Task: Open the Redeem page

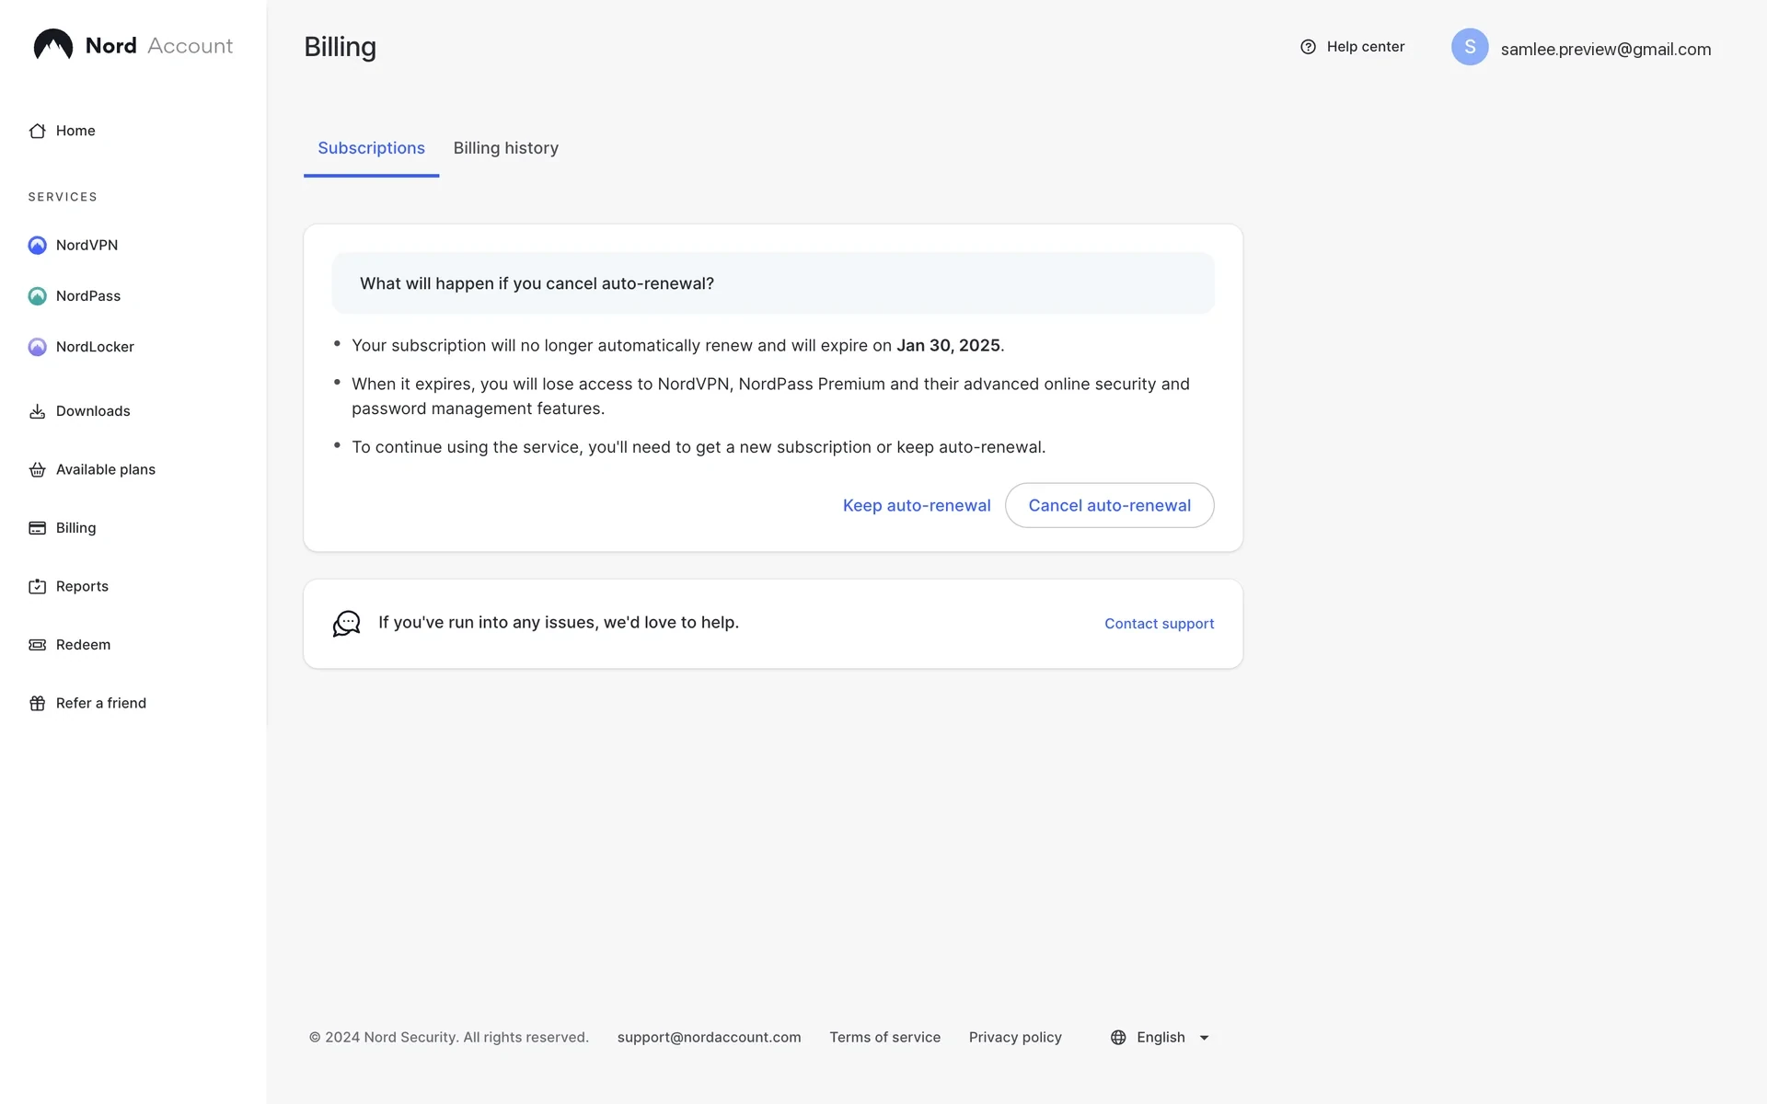Action: tap(83, 645)
